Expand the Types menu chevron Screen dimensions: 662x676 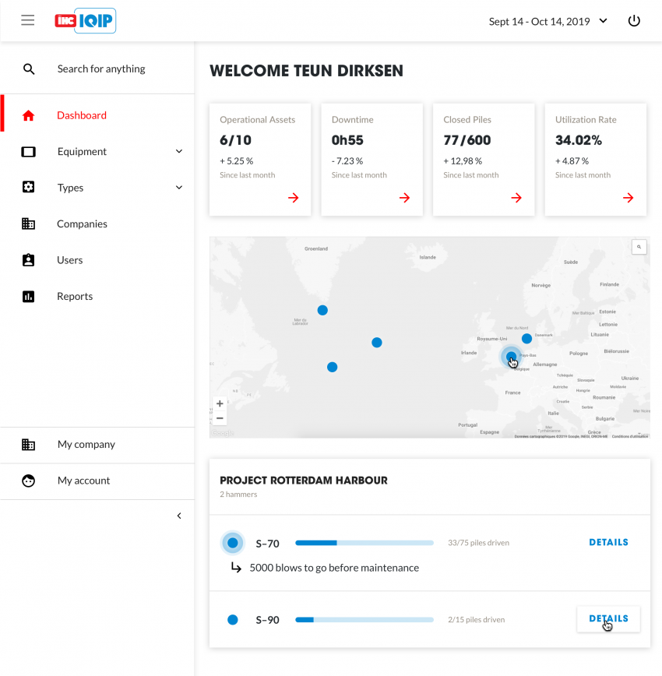[178, 188]
